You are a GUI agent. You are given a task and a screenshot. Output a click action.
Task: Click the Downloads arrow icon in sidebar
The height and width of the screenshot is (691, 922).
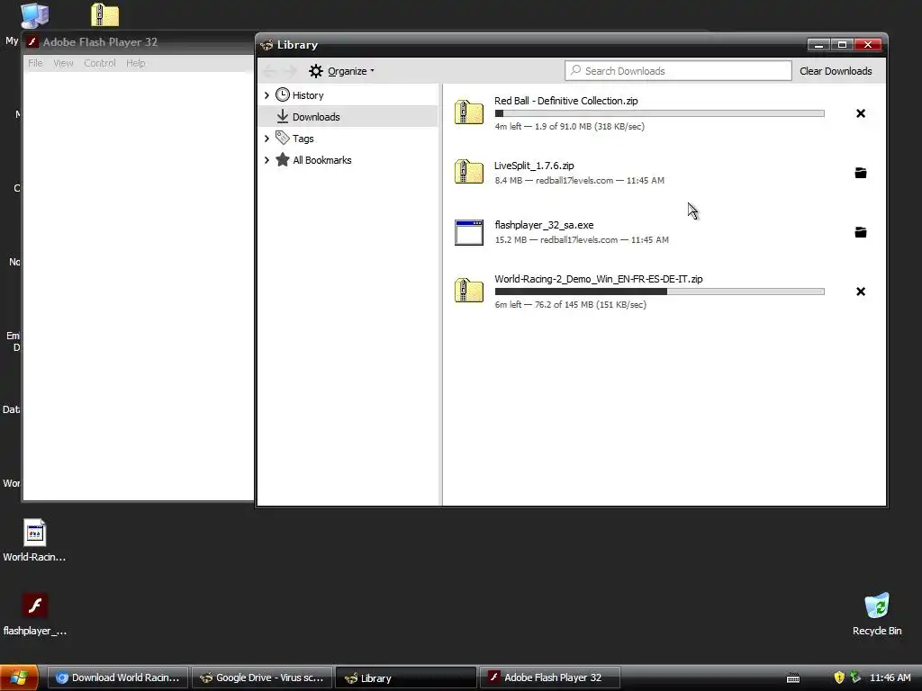pos(282,116)
